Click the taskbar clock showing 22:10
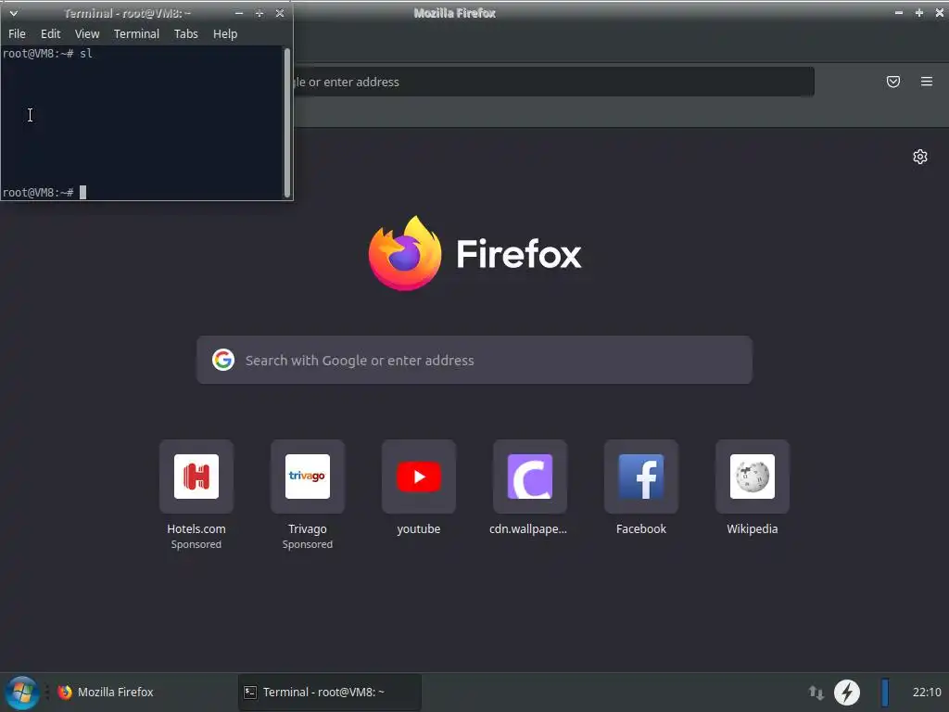Screen dimensions: 949x712 click(x=927, y=692)
